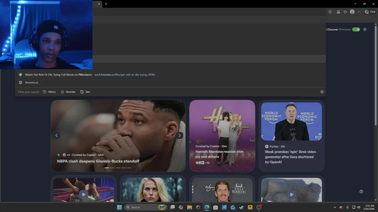Switch to Microsoft Edge in the taskbar
The image size is (378, 212).
pyautogui.click(x=207, y=207)
